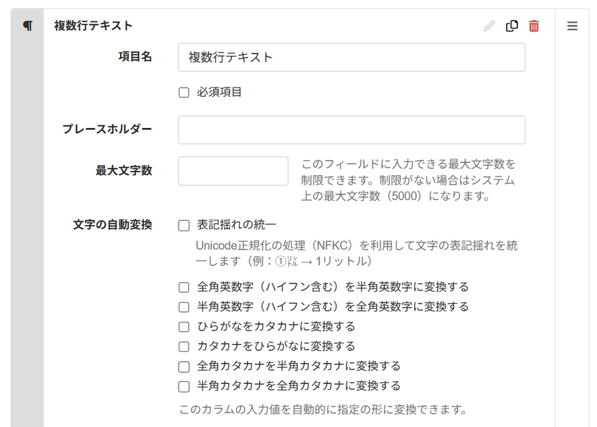597x427 pixels.
Task: Click the 複数行テキスト header title
Action: [x=93, y=26]
